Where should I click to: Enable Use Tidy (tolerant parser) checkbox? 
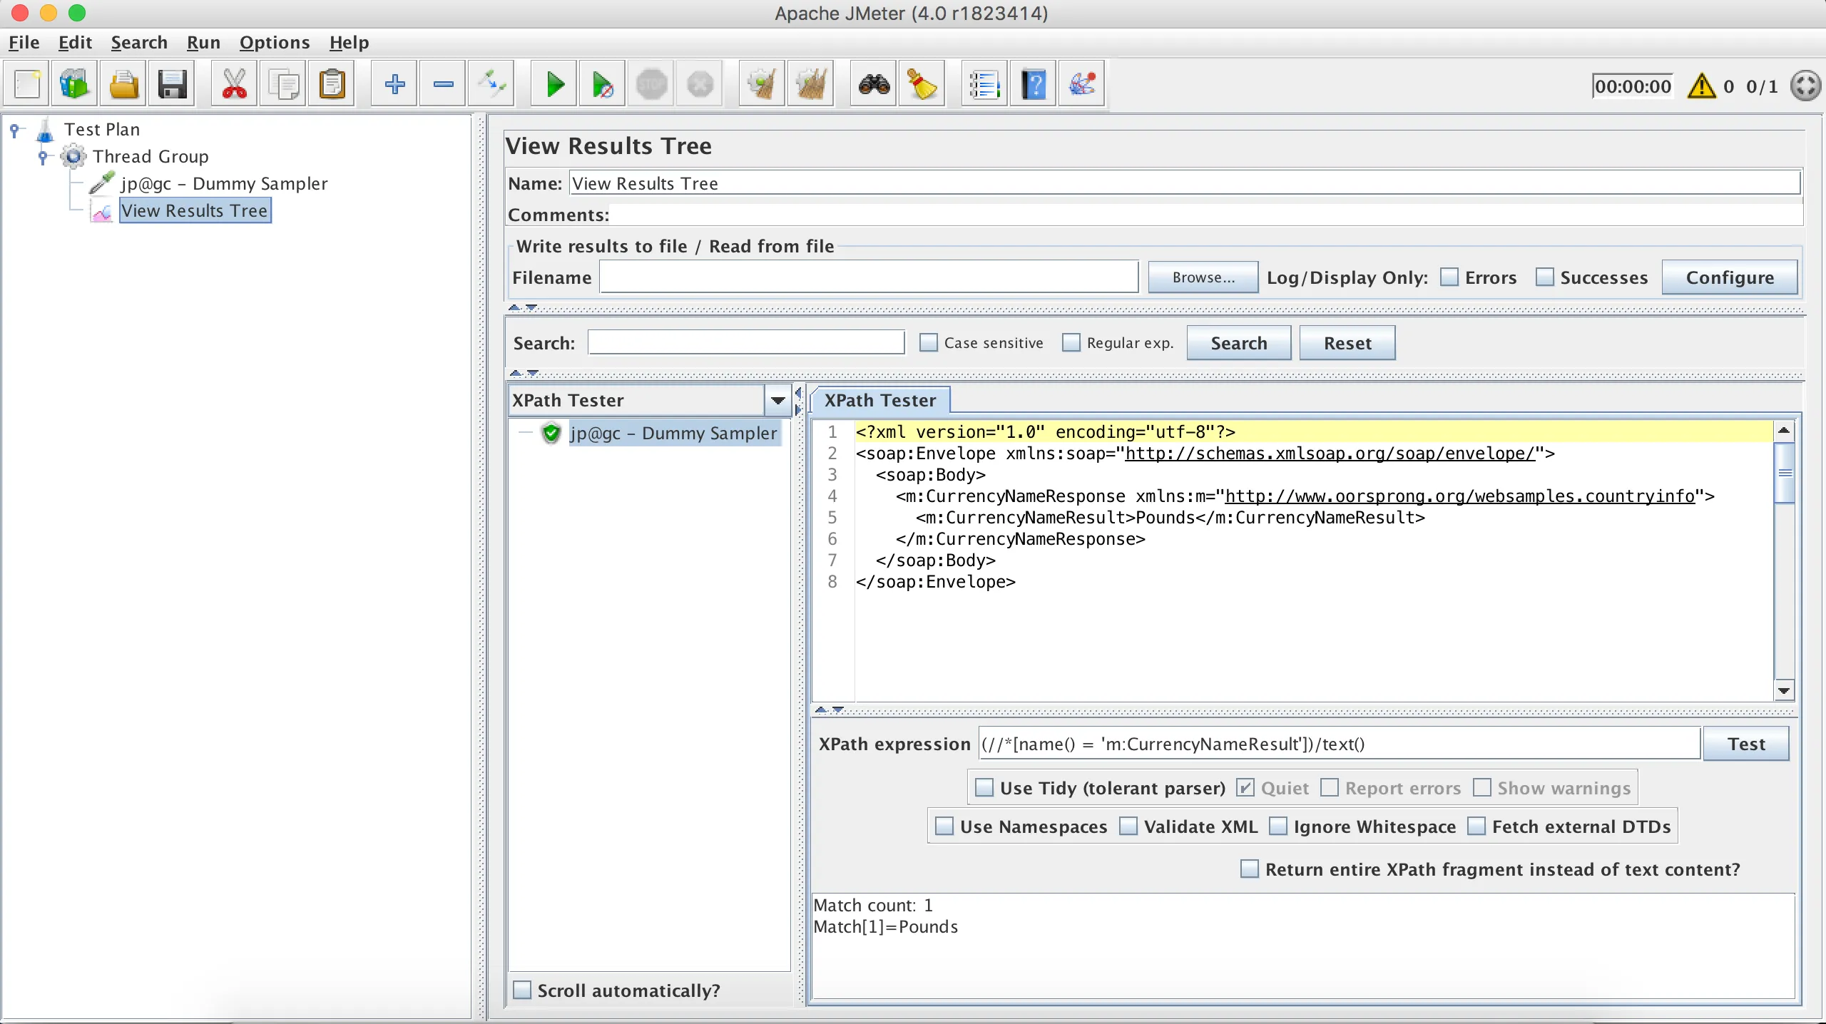pyautogui.click(x=984, y=788)
